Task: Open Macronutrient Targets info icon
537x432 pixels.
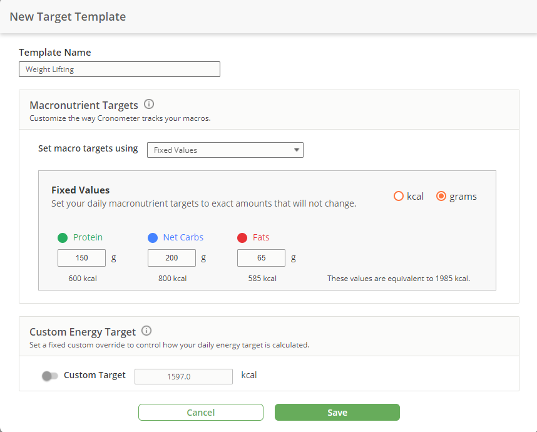Action: (148, 104)
